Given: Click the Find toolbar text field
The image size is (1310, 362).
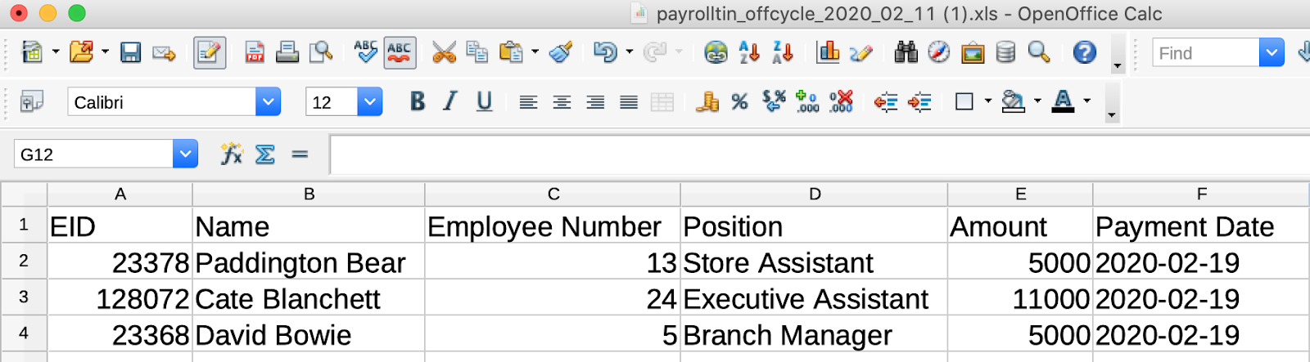Looking at the screenshot, I should point(1206,53).
